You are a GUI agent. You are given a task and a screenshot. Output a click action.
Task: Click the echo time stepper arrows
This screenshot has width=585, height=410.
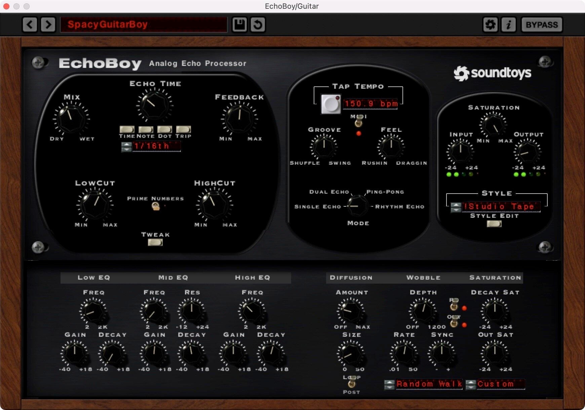(x=126, y=147)
